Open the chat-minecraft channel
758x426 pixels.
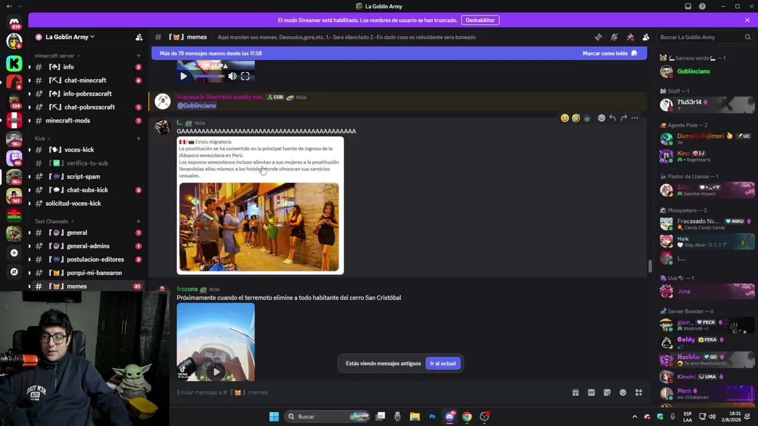pyautogui.click(x=86, y=80)
